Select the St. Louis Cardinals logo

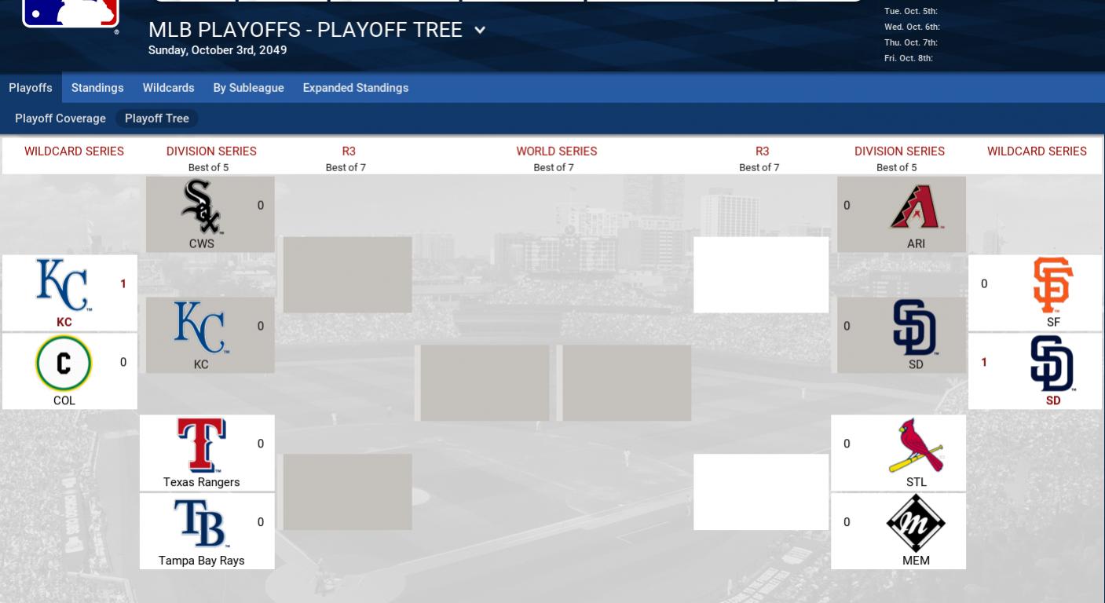pyautogui.click(x=916, y=445)
